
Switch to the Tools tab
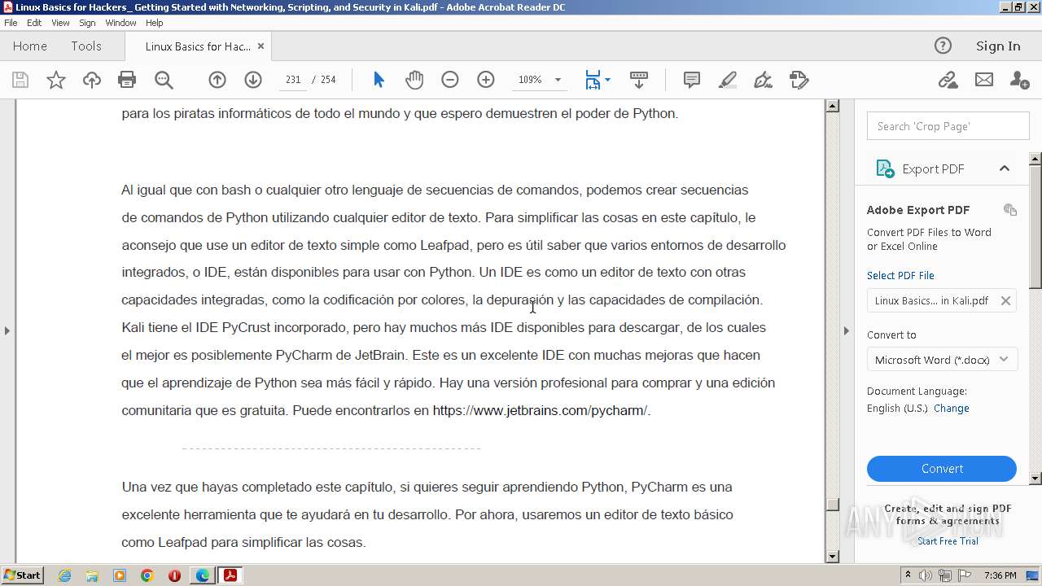coord(86,46)
